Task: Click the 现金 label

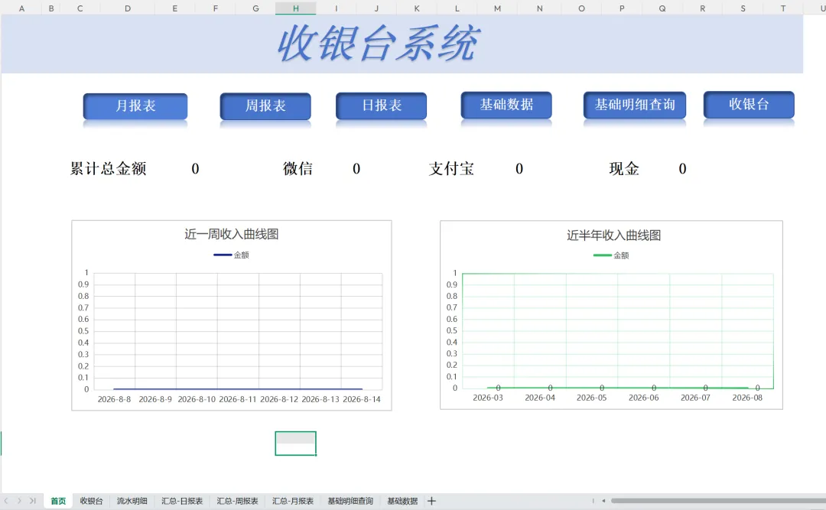Action: (624, 168)
